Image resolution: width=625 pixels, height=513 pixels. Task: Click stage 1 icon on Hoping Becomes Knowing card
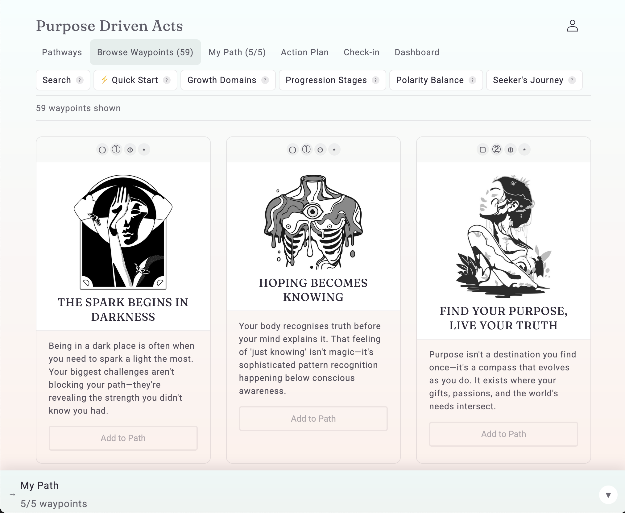(x=306, y=150)
